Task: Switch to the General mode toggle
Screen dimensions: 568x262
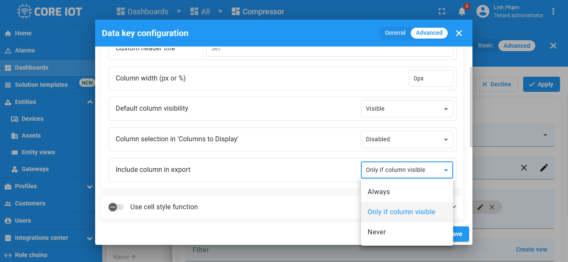Action: coord(395,33)
